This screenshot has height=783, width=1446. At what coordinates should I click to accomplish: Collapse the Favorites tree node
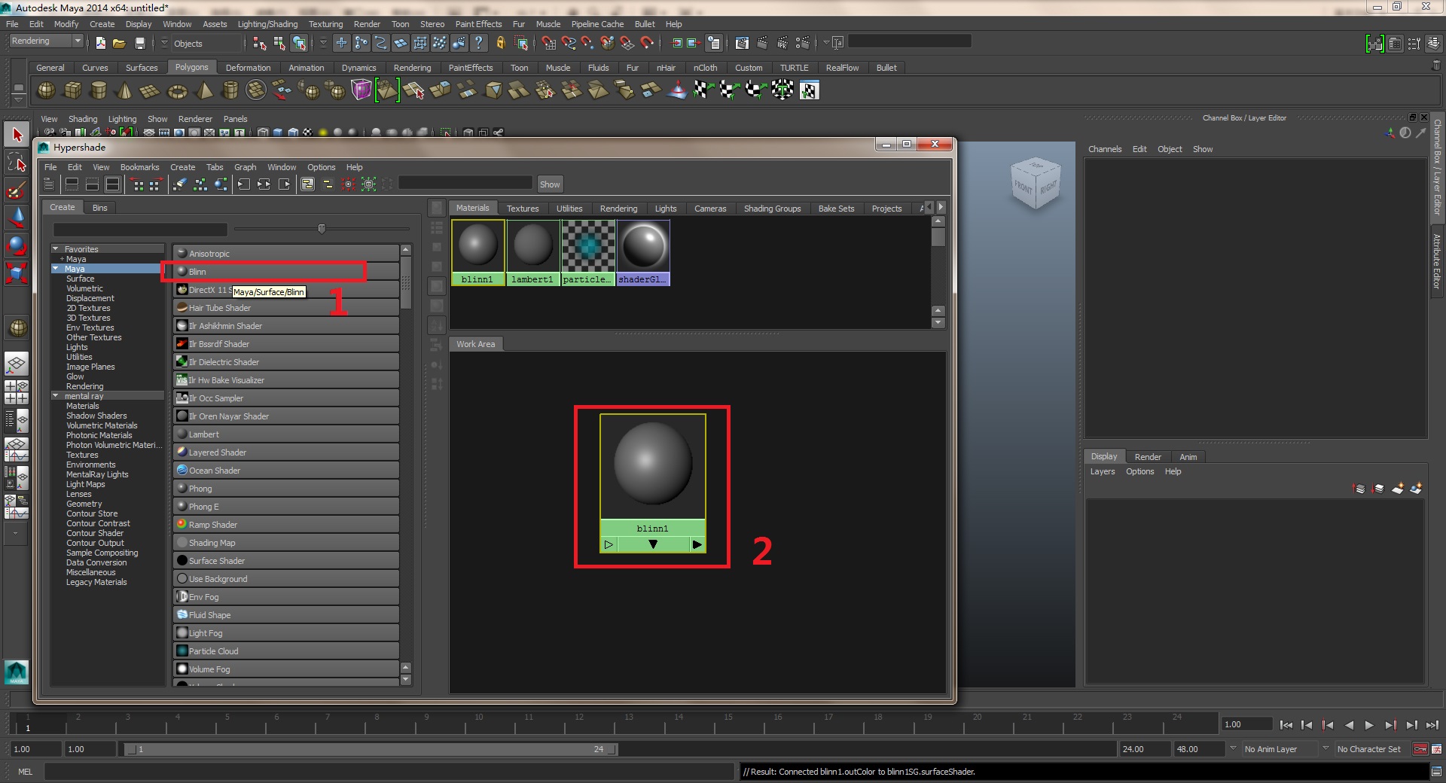point(56,248)
